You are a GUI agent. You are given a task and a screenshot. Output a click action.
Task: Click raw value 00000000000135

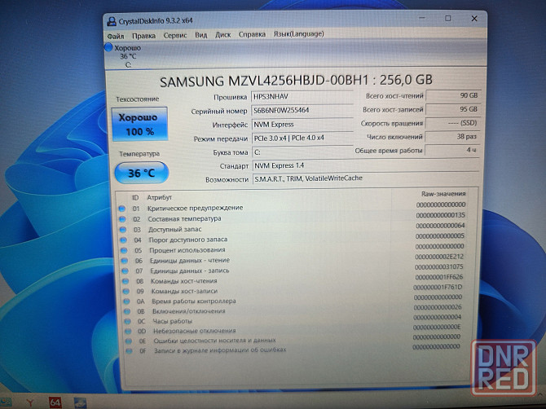441,215
